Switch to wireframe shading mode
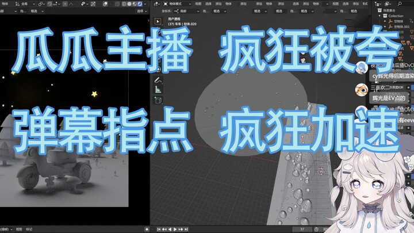The image size is (414, 233). pos(124,4)
